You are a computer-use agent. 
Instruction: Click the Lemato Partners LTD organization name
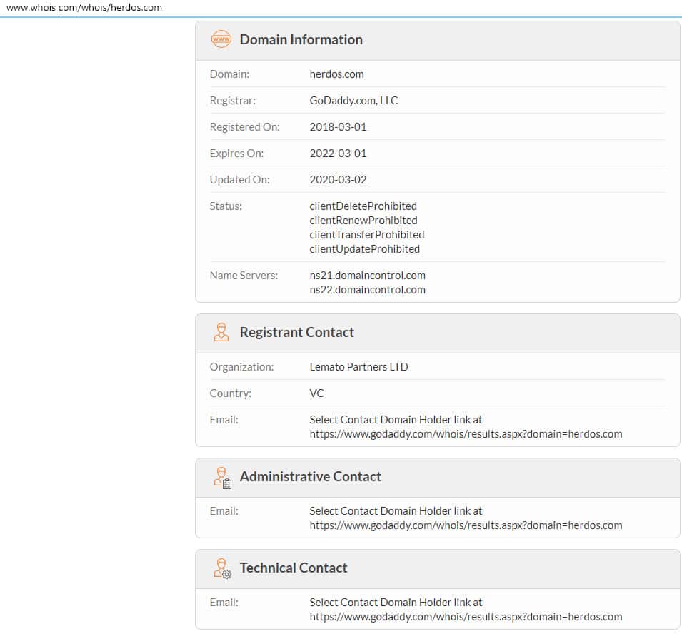358,367
